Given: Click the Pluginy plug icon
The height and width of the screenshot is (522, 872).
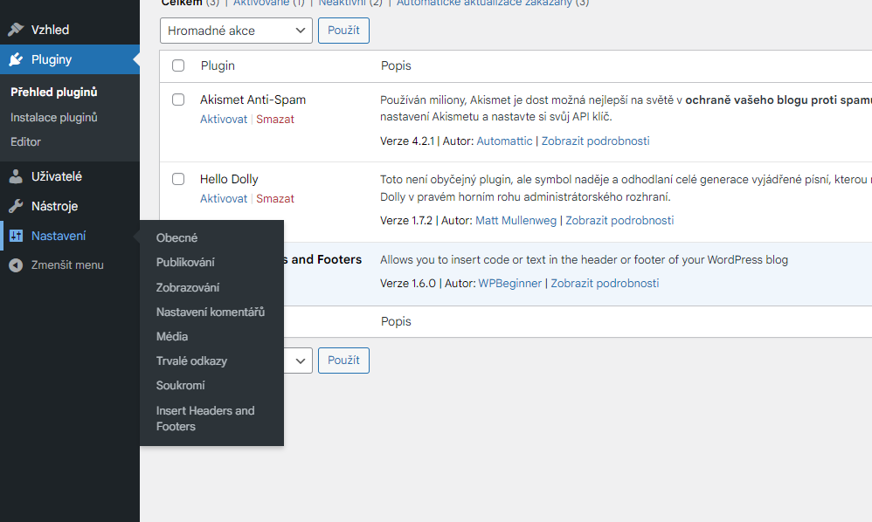Looking at the screenshot, I should tap(16, 60).
